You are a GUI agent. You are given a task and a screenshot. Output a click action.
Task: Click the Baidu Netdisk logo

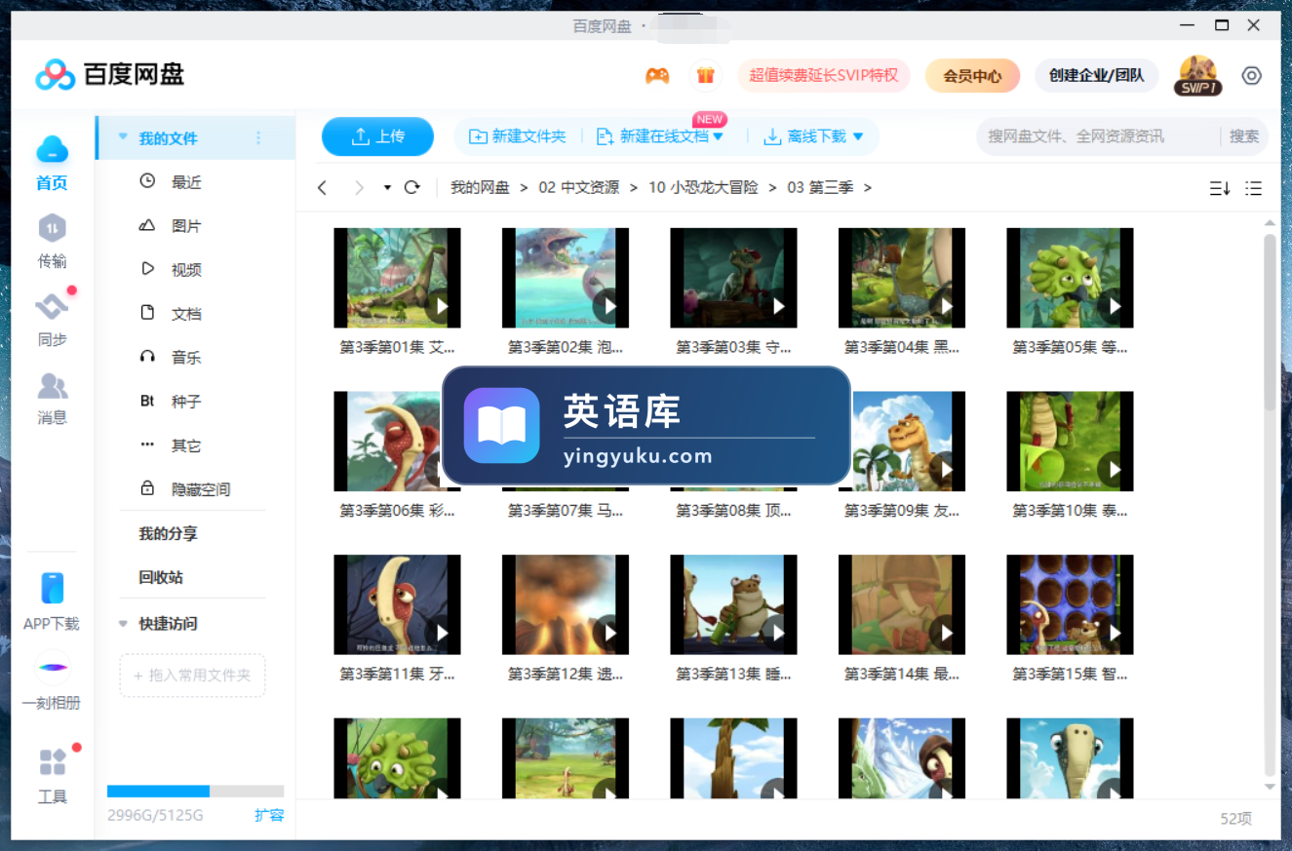click(110, 74)
